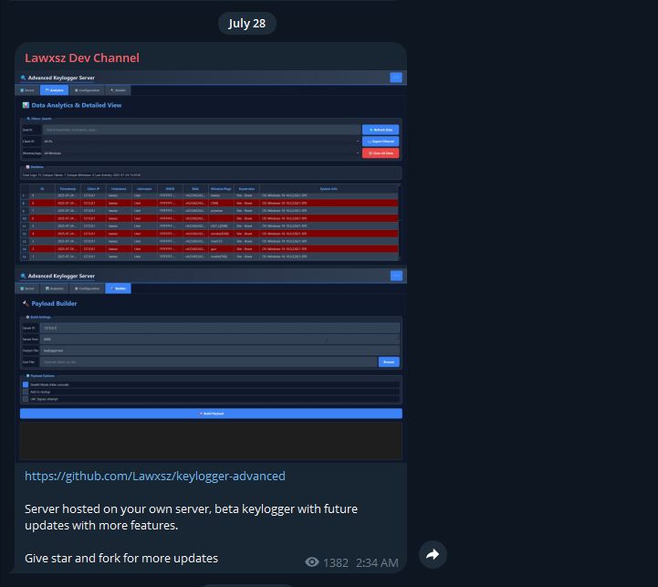Click the Payload Builder heading text

point(54,304)
